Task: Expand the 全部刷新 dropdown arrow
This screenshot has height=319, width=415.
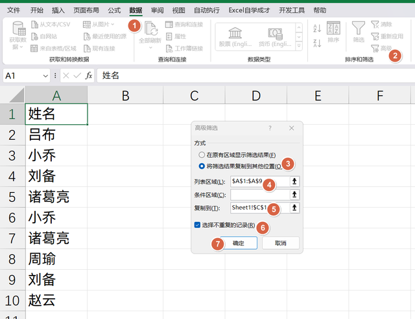Action: (x=150, y=48)
